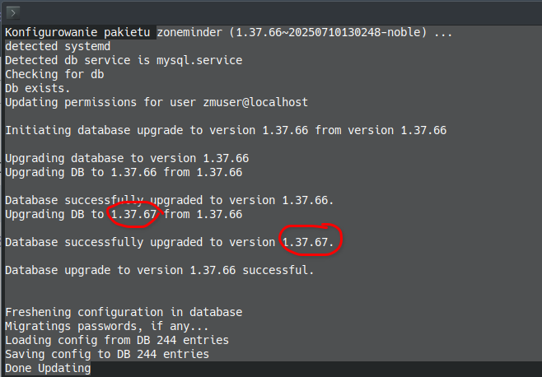Click the terminal prompt icon in title bar
Screen dimensions: 542x377
point(13,13)
